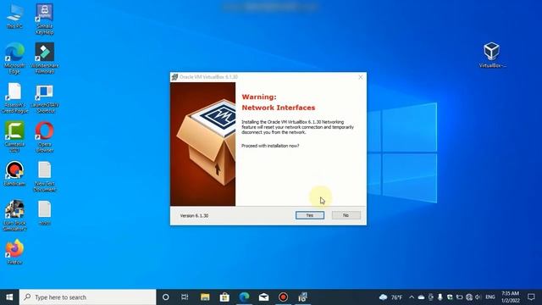542x305 pixels.
Task: Select the Firefox desktop shortcut
Action: tap(14, 252)
